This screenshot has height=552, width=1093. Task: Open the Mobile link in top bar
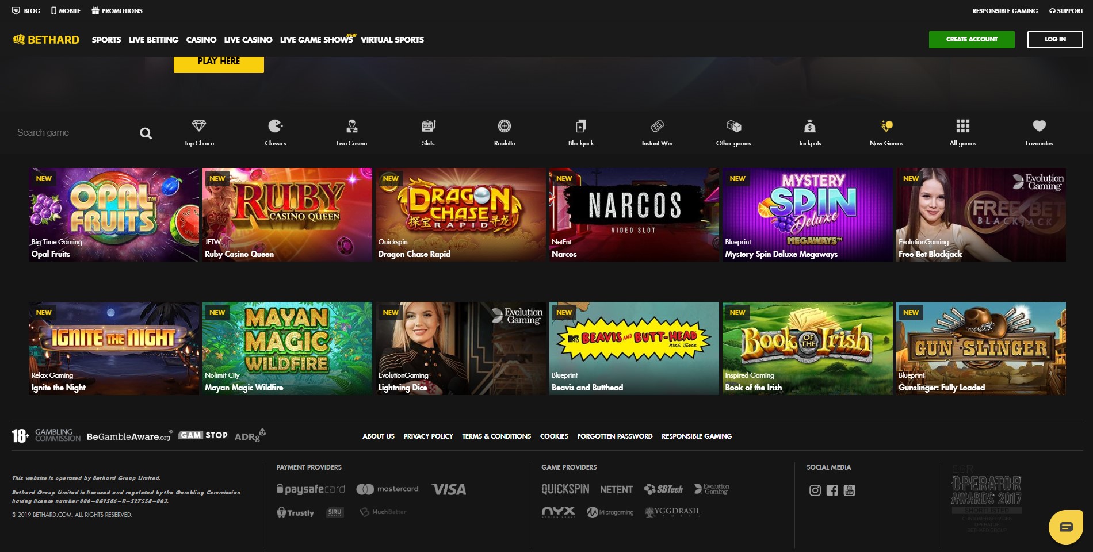(x=66, y=11)
